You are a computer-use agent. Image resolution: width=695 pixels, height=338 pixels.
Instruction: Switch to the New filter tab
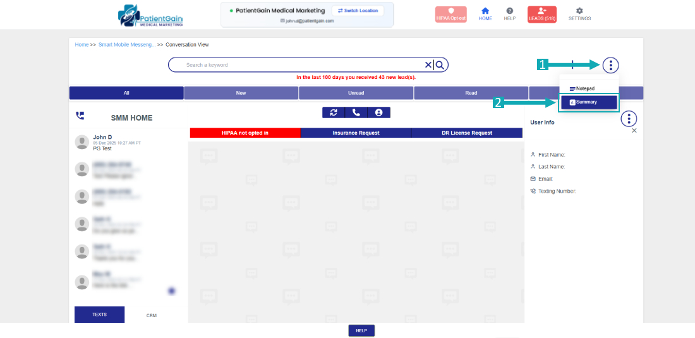pos(241,93)
